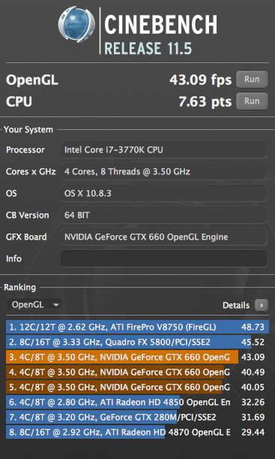Select ranking entry 6 Radeon HD 4850

tap(138, 402)
